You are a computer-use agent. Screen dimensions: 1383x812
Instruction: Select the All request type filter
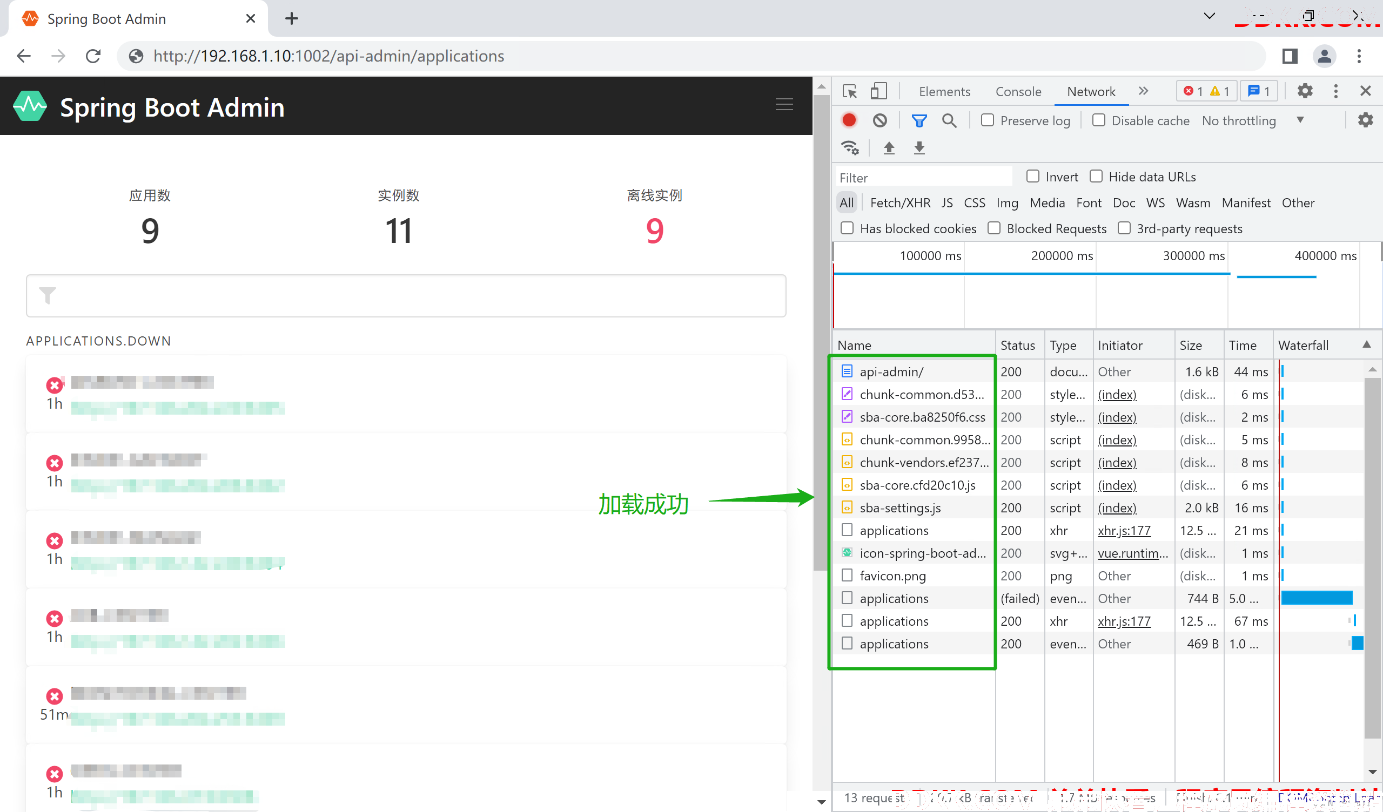tap(846, 203)
